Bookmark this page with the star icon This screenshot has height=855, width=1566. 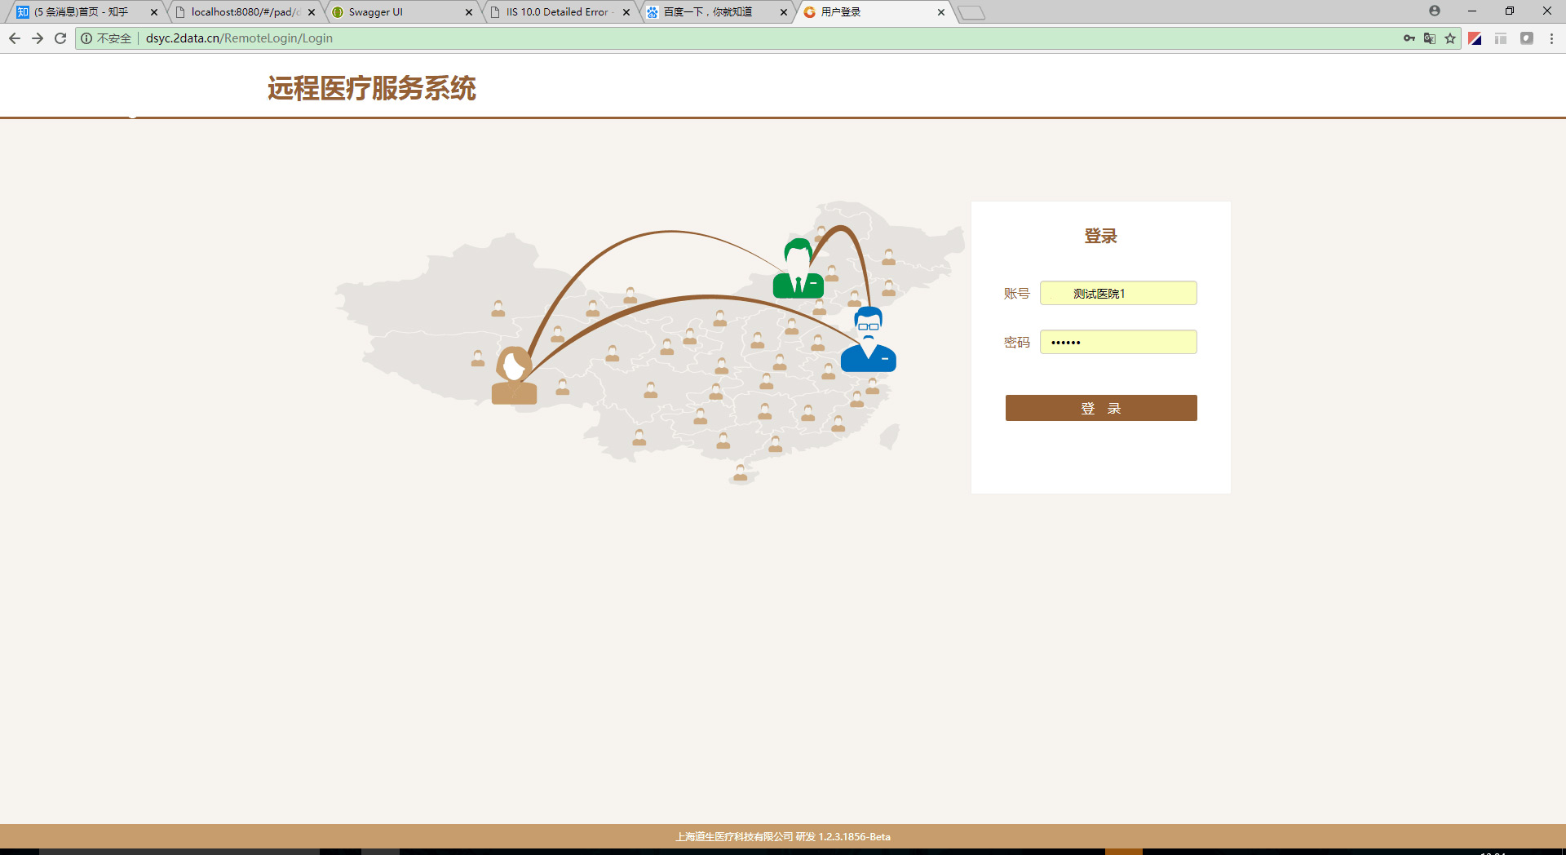[1450, 38]
